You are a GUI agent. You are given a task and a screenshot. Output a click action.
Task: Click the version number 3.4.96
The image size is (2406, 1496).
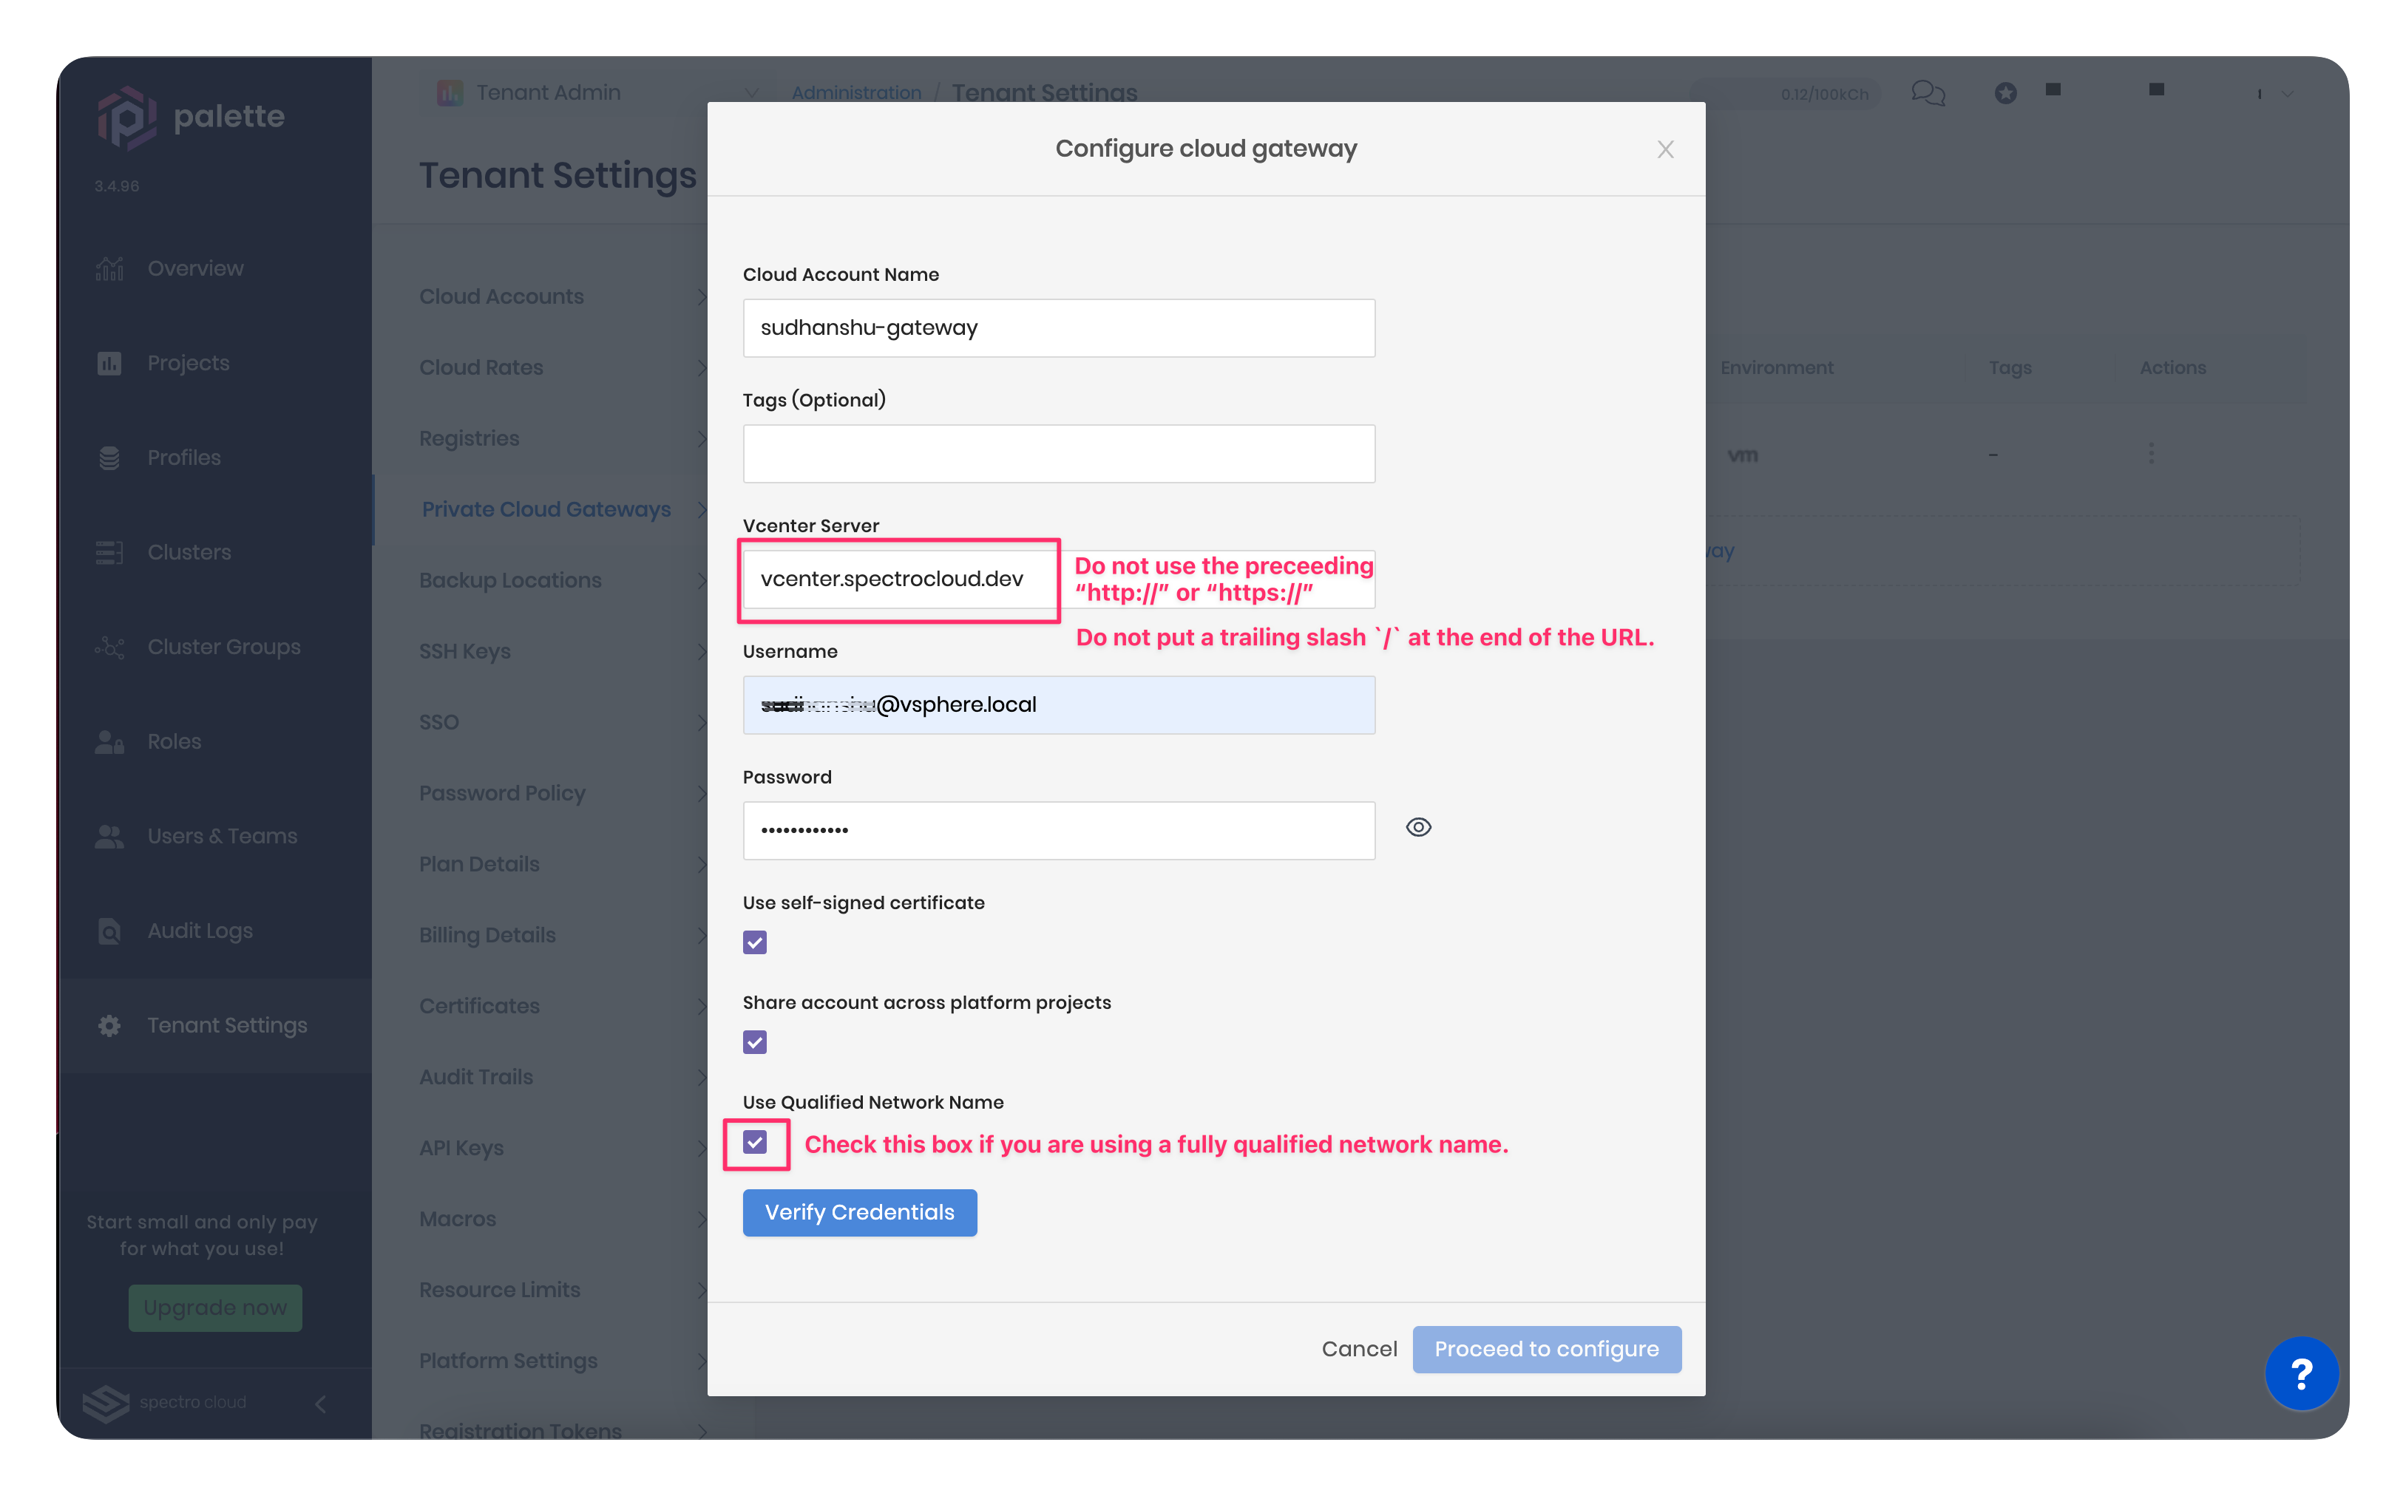[117, 186]
